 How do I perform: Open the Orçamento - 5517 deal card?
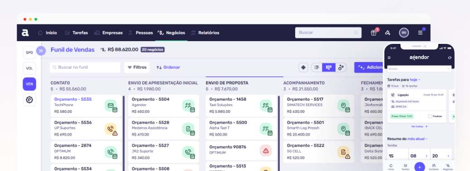pyautogui.click(x=319, y=106)
